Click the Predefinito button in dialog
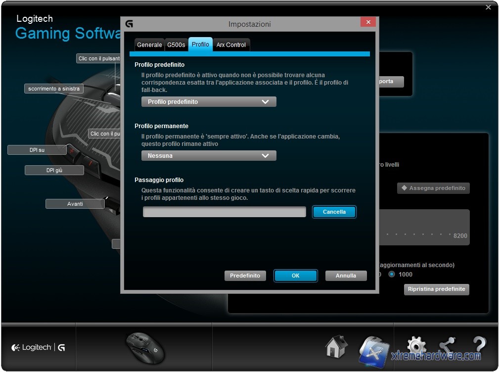Screen dimensions: 499x372 [245, 276]
